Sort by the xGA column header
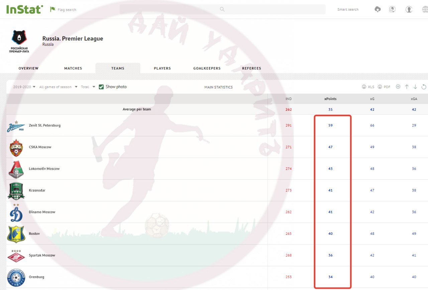The image size is (428, 290). (414, 99)
